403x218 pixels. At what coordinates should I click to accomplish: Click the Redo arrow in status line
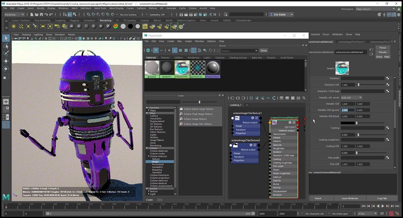coord(51,14)
